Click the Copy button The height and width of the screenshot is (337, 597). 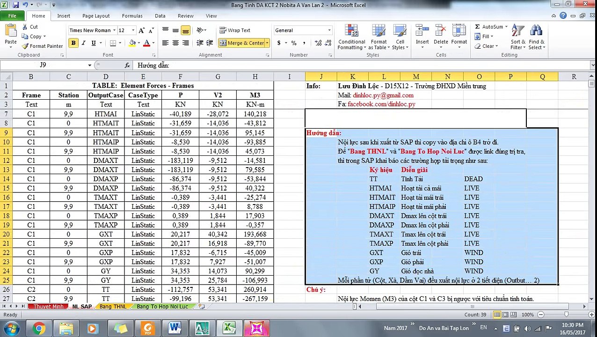[31, 37]
